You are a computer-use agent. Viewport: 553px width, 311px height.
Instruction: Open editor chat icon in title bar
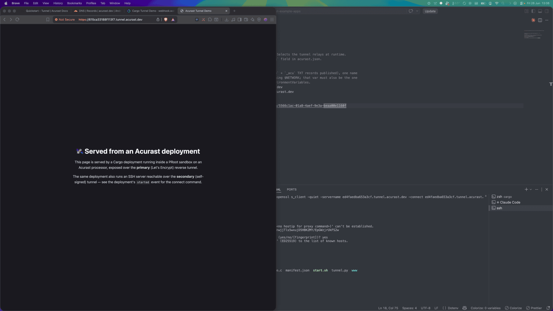(411, 11)
